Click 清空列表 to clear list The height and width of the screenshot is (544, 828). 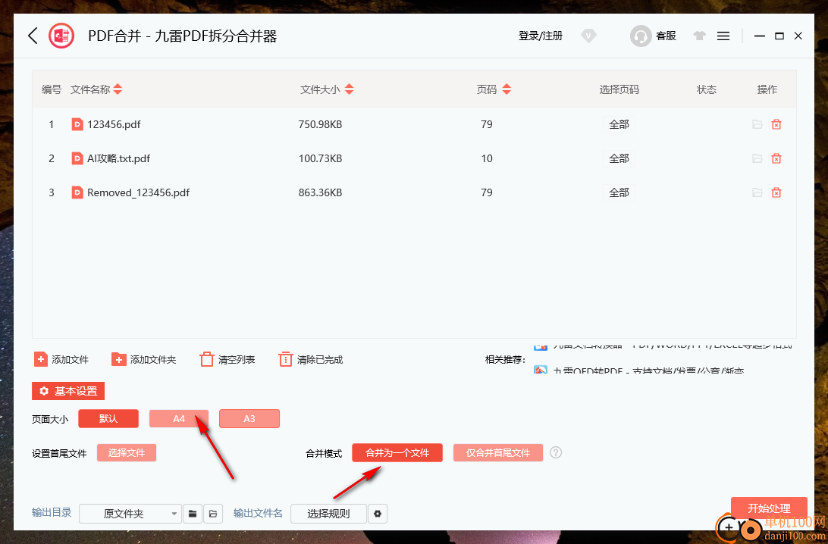(x=227, y=359)
